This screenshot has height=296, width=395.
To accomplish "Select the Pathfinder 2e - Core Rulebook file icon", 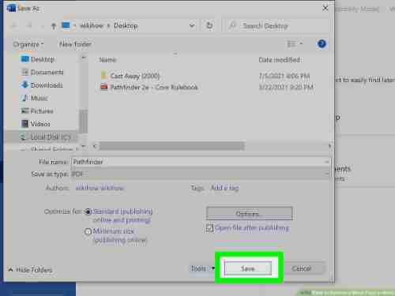I will point(104,87).
